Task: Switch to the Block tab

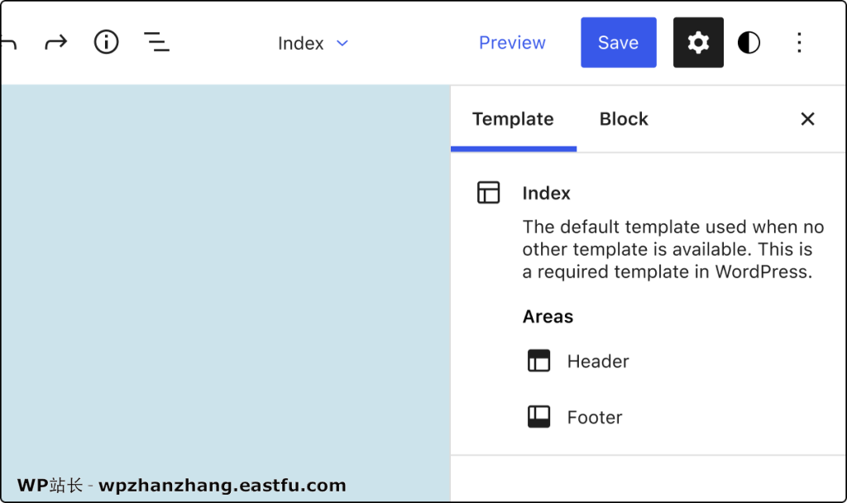Action: pyautogui.click(x=624, y=119)
